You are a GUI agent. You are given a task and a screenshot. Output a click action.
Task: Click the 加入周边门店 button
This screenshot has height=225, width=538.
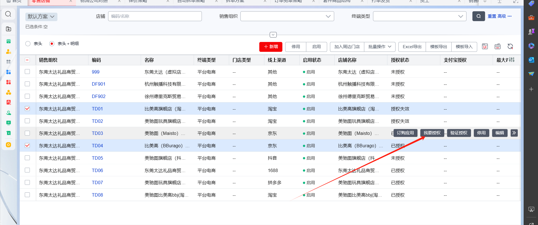pyautogui.click(x=347, y=47)
